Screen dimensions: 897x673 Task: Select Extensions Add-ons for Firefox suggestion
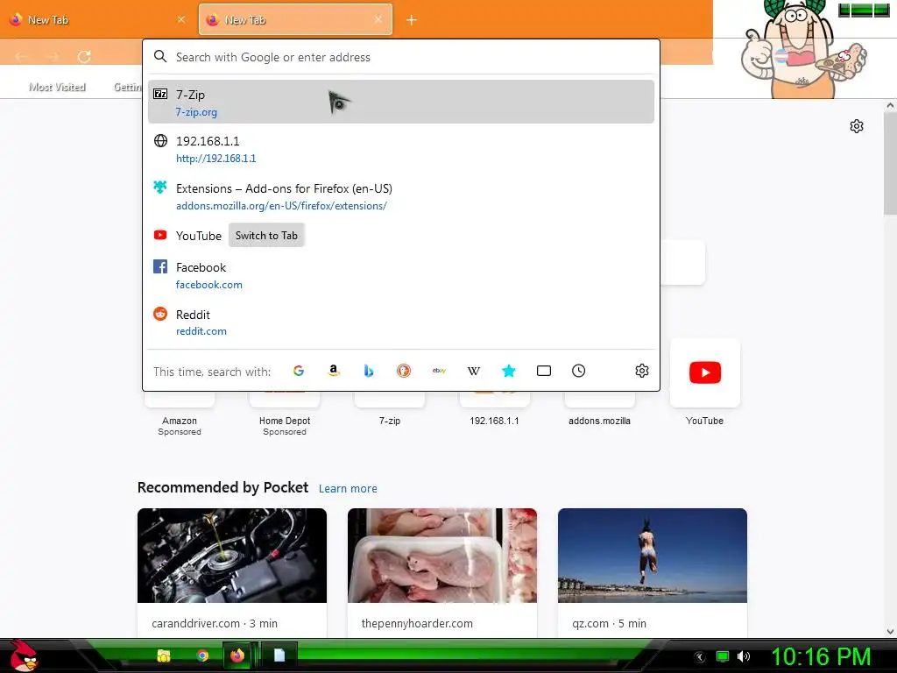click(401, 196)
